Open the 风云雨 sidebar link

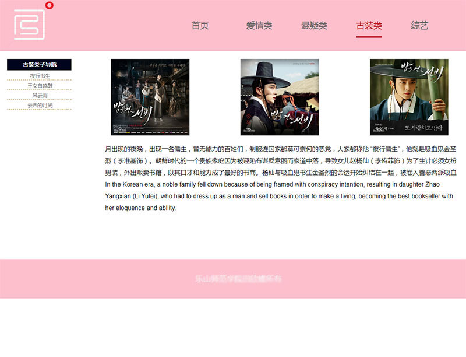pyautogui.click(x=40, y=96)
